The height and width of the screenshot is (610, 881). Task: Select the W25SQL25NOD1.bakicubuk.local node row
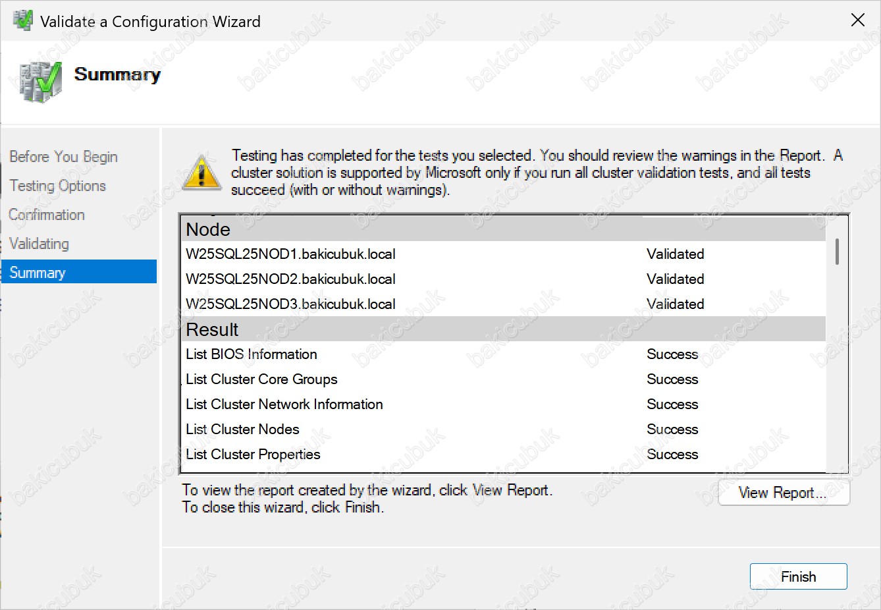tap(290, 254)
